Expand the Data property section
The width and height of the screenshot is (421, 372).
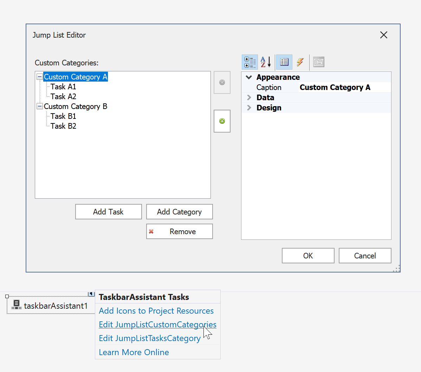click(x=249, y=97)
